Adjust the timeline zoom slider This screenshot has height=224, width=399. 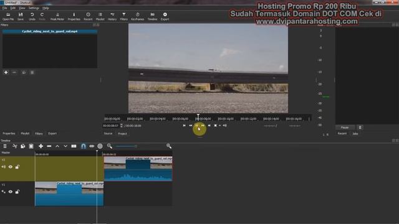point(127,146)
